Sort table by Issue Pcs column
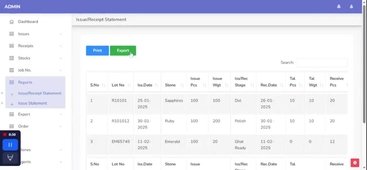This screenshot has height=170, width=367. click(204, 85)
